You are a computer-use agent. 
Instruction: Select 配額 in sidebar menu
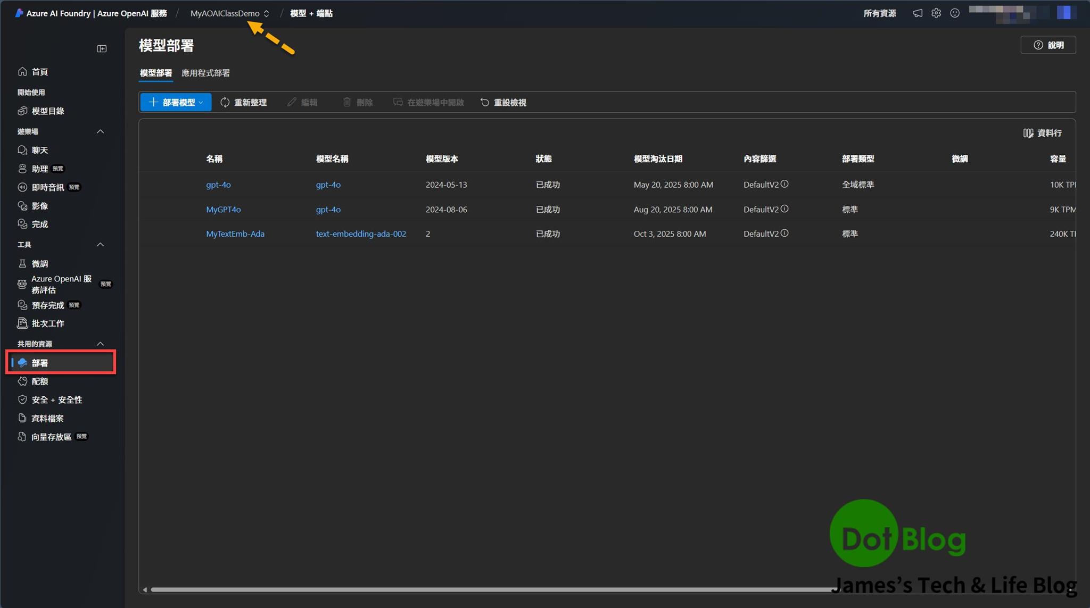(x=40, y=381)
